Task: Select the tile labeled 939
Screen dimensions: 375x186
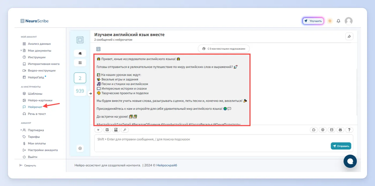Action: pyautogui.click(x=80, y=91)
